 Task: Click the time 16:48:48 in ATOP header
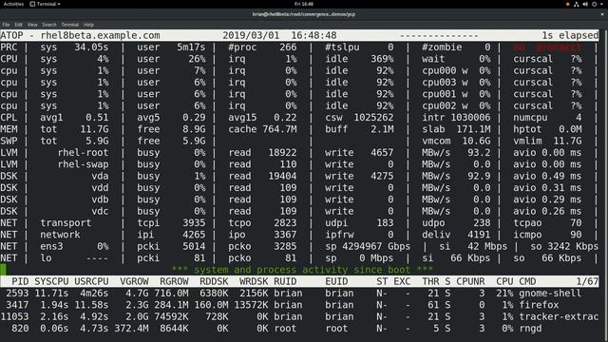coord(313,35)
